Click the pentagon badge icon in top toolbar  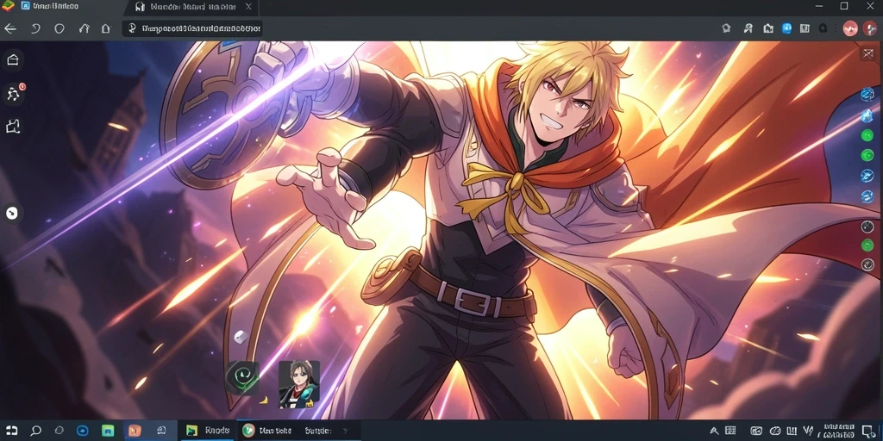pos(726,28)
